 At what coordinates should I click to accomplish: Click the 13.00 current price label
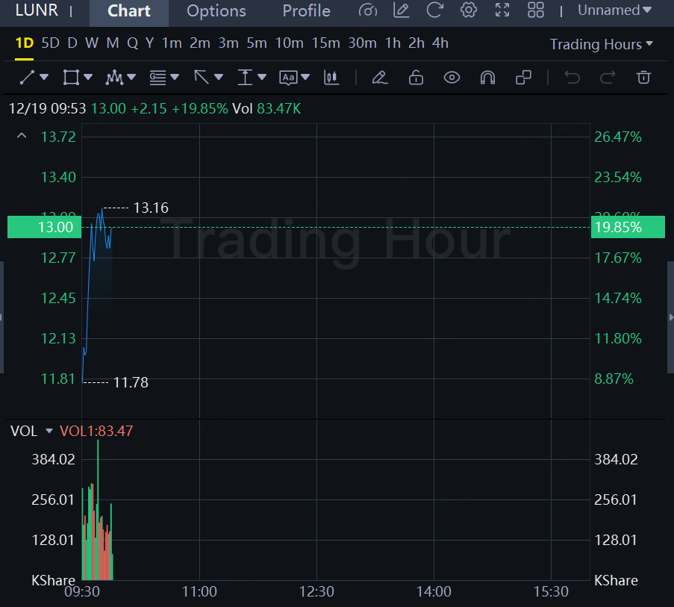pyautogui.click(x=45, y=227)
